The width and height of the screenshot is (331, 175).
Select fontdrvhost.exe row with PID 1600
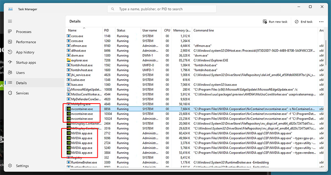[195, 70]
